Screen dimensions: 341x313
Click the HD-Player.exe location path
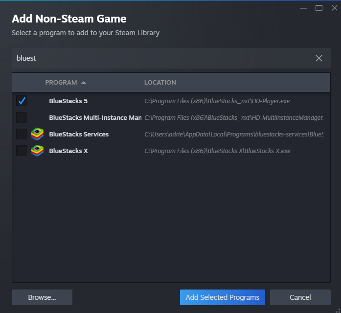(x=217, y=101)
